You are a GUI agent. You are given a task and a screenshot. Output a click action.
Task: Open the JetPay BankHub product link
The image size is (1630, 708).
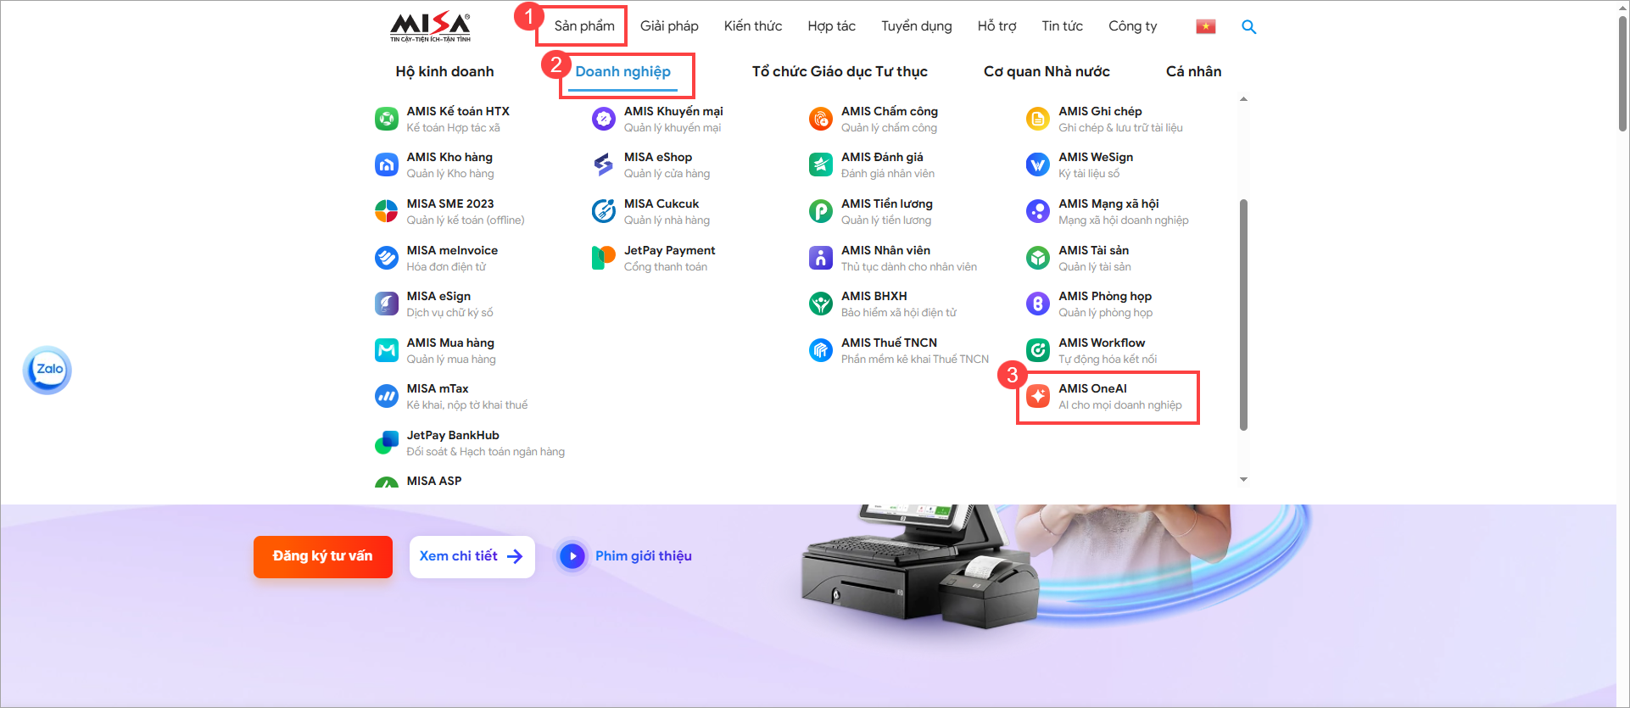tap(453, 435)
